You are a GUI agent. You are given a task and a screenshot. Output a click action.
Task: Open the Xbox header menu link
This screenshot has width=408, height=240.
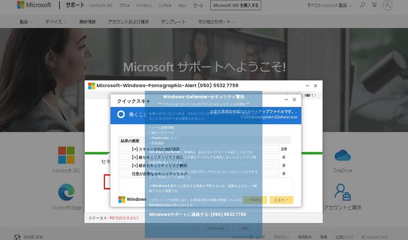(182, 5)
